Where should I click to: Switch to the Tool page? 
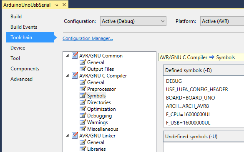point(15,58)
